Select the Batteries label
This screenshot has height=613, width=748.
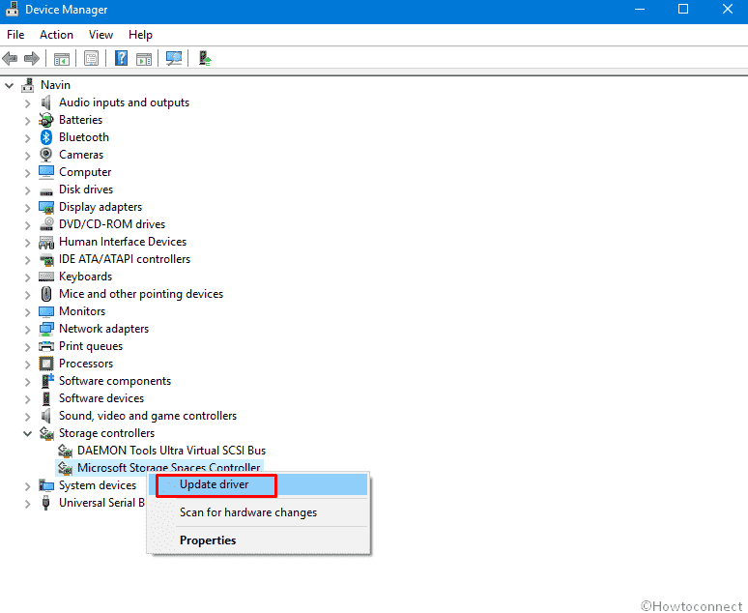coord(80,120)
